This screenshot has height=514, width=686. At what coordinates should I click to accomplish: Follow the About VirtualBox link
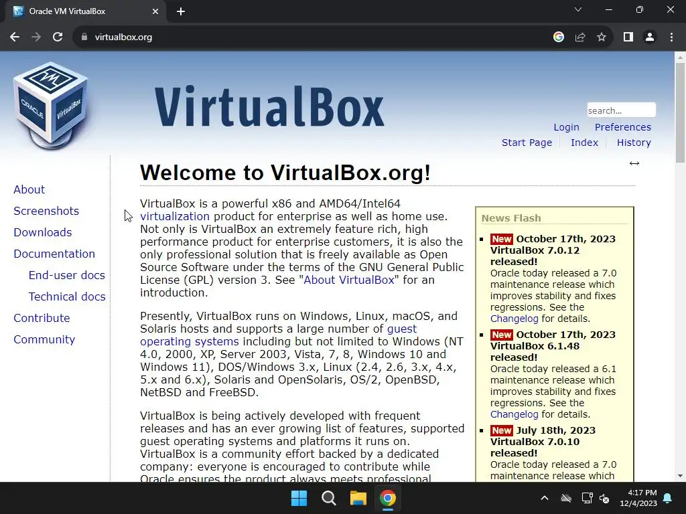(348, 280)
